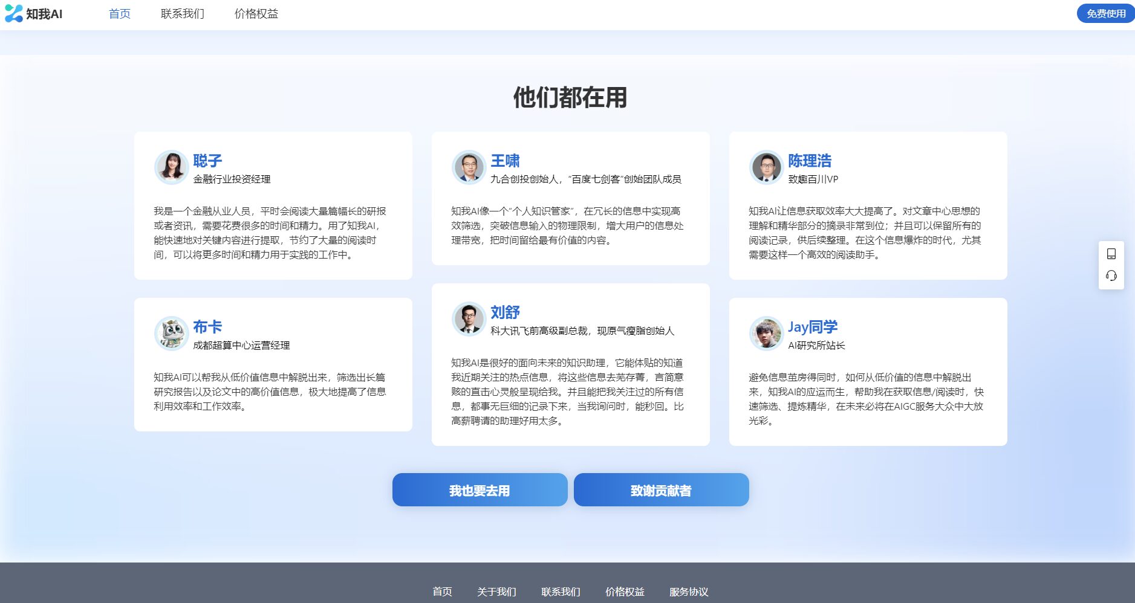Open 价格权益 in top navigation bar
Viewport: 1135px width, 603px height.
coord(256,14)
